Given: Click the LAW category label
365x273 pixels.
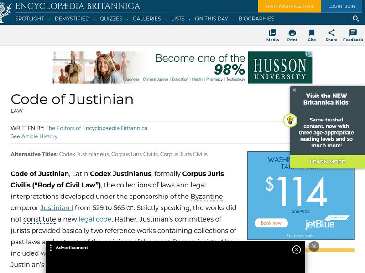Looking at the screenshot, I should coord(17,111).
